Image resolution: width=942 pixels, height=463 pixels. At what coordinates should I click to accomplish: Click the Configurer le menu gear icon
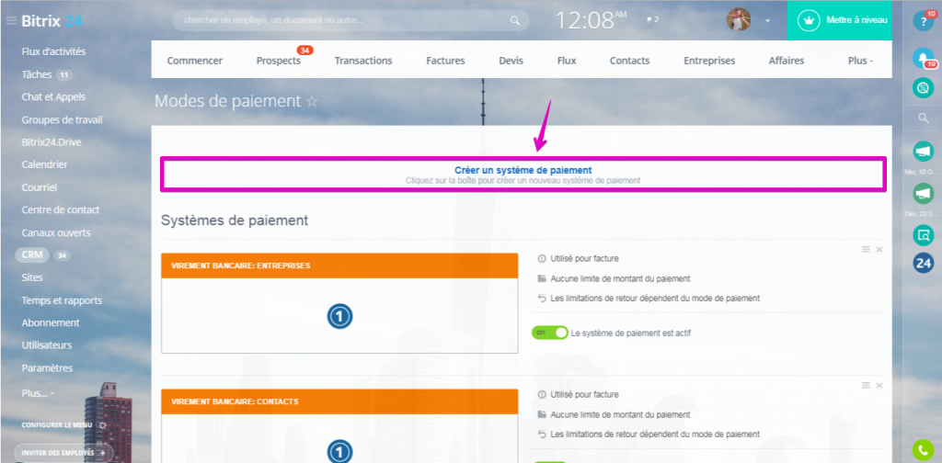(x=102, y=425)
